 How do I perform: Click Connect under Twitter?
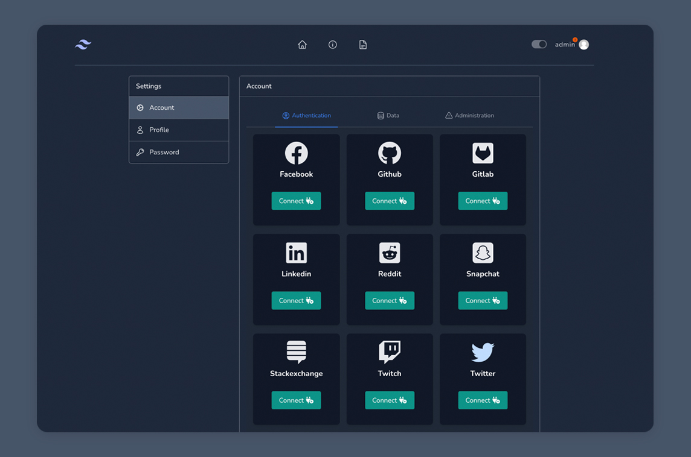[x=483, y=400]
